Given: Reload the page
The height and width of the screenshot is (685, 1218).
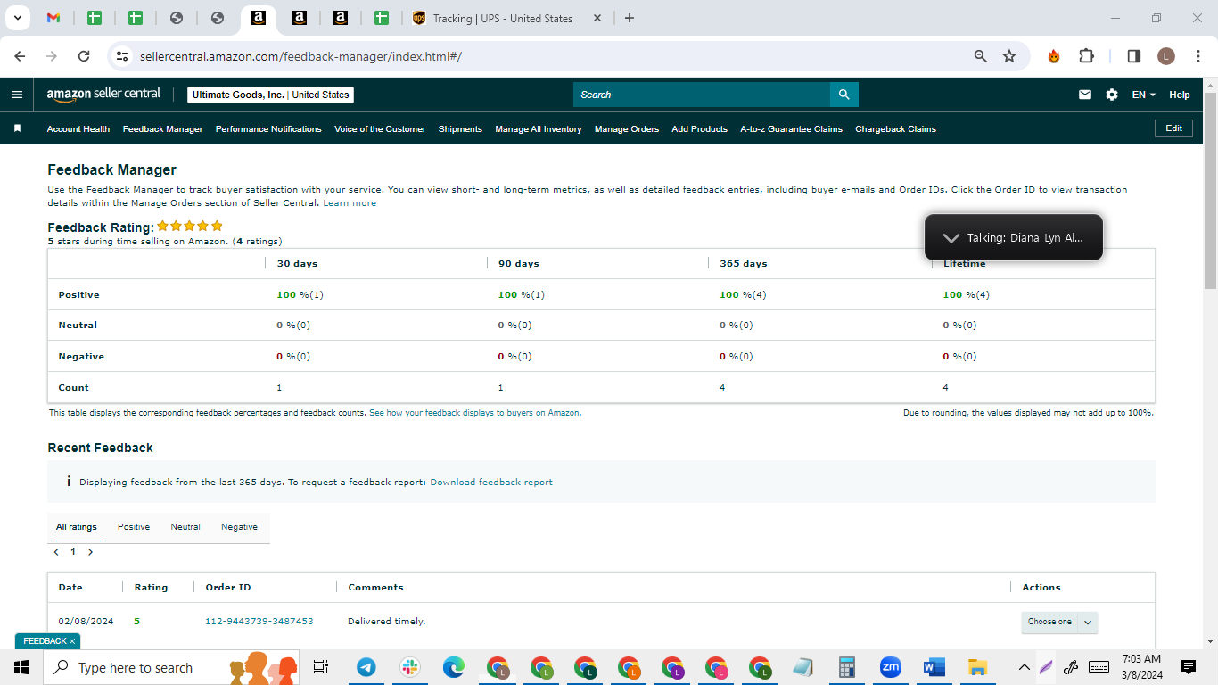Looking at the screenshot, I should (x=84, y=55).
